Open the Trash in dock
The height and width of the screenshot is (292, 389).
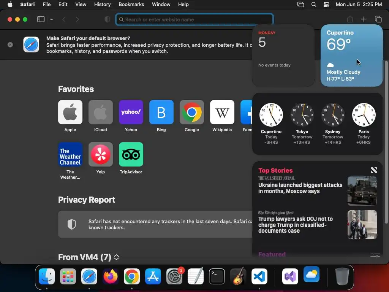pos(342,276)
